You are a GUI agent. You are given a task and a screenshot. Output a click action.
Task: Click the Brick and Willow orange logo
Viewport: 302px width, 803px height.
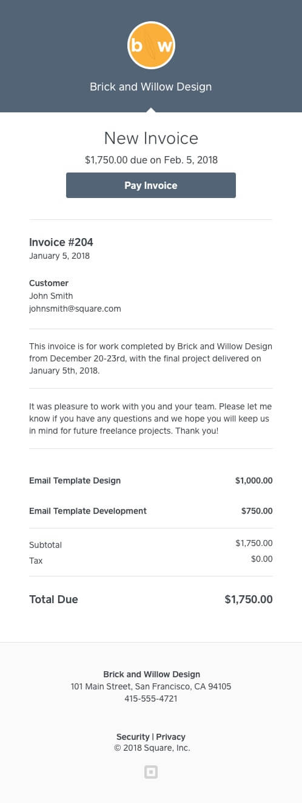151,46
